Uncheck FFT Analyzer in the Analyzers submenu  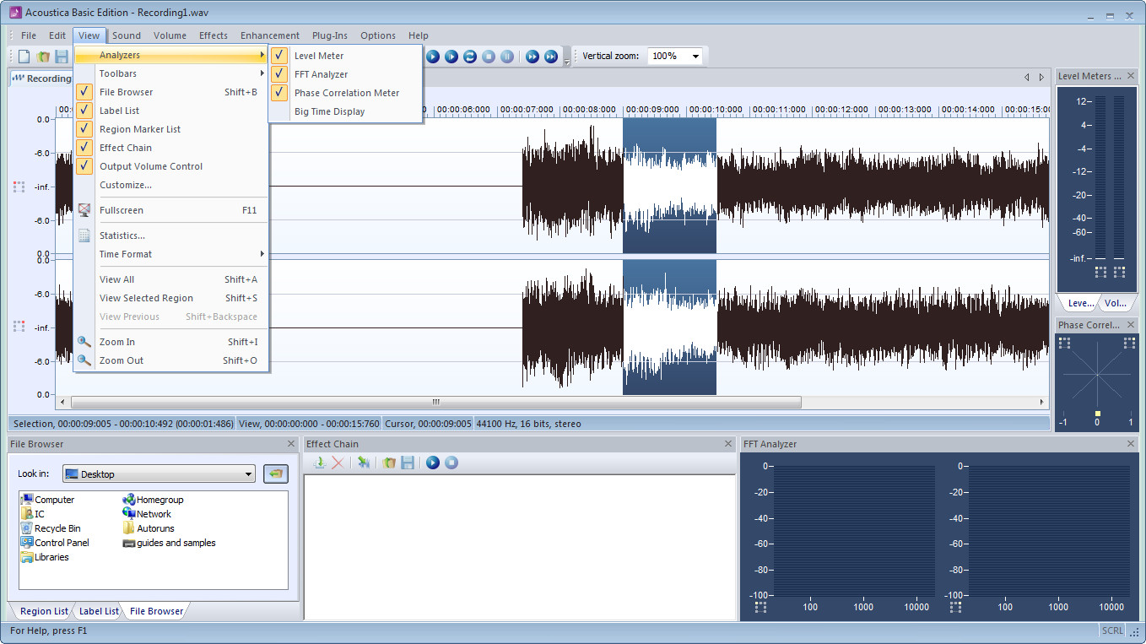point(345,74)
